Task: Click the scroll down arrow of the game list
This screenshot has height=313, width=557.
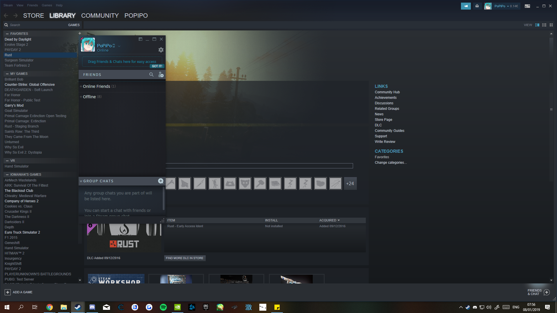Action: pos(80,280)
